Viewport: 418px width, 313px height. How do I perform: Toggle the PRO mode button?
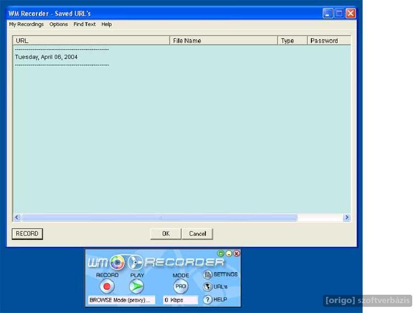[x=180, y=286]
